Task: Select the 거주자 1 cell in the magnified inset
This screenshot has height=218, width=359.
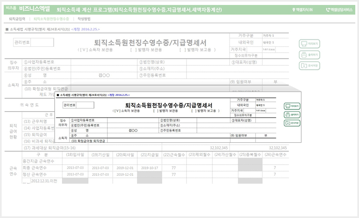Action: (266, 100)
